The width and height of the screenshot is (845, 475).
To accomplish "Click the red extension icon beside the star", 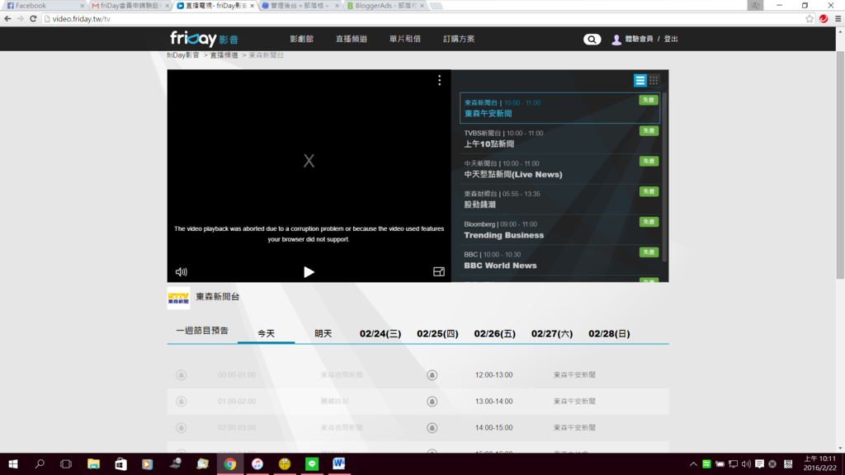I will [x=824, y=19].
